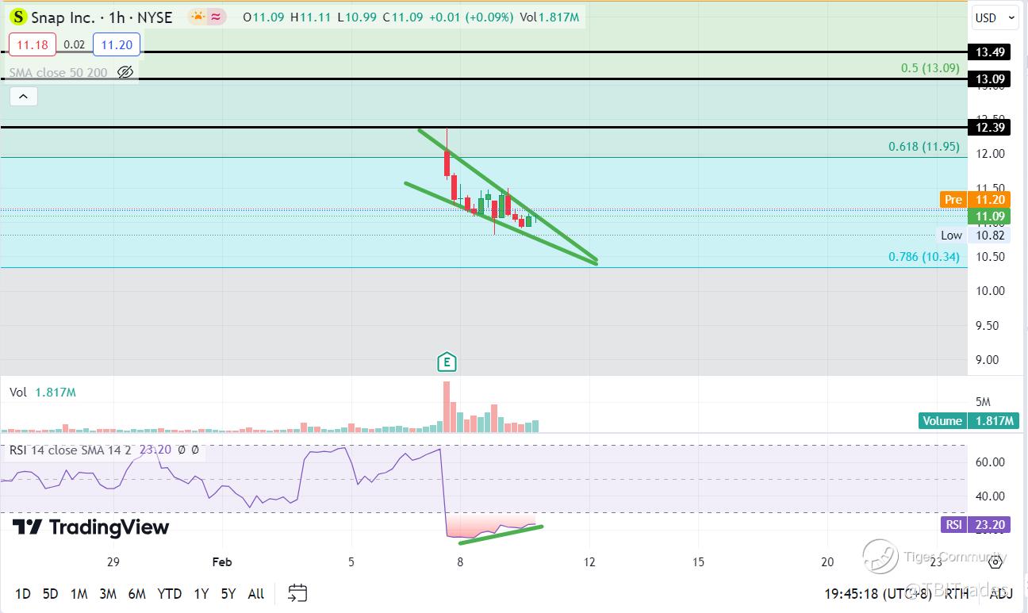Select RSI 14 close SMA 14 2 legend

pyautogui.click(x=72, y=450)
